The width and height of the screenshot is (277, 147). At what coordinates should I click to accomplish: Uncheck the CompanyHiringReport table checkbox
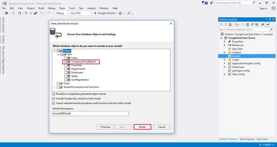(x=66, y=62)
